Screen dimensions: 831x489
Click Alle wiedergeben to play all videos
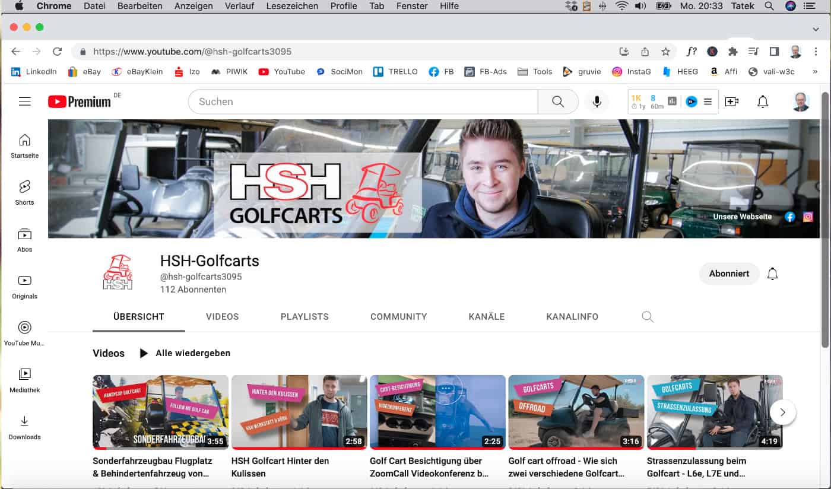[185, 353]
